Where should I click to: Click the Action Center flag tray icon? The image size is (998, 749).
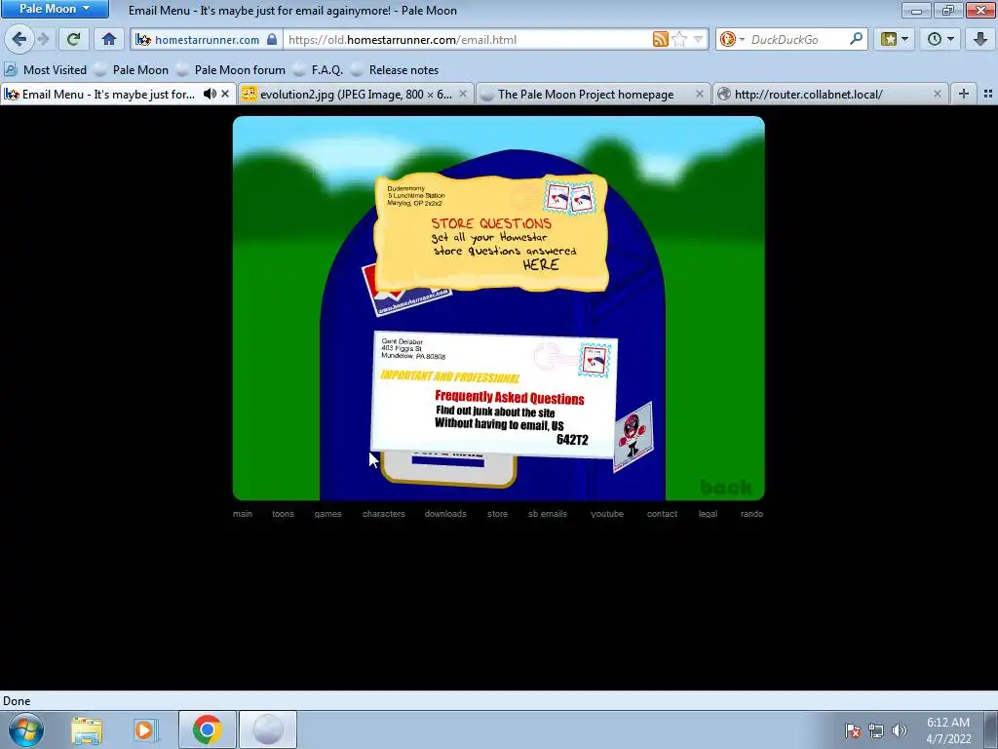coord(852,730)
